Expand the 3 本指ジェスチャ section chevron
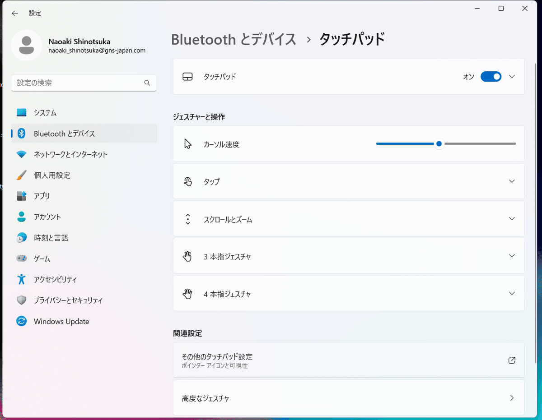Viewport: 542px width, 420px height. (512, 256)
